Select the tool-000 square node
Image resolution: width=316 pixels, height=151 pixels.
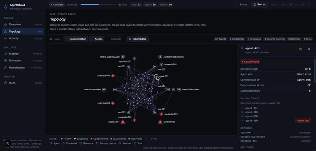(x=154, y=67)
